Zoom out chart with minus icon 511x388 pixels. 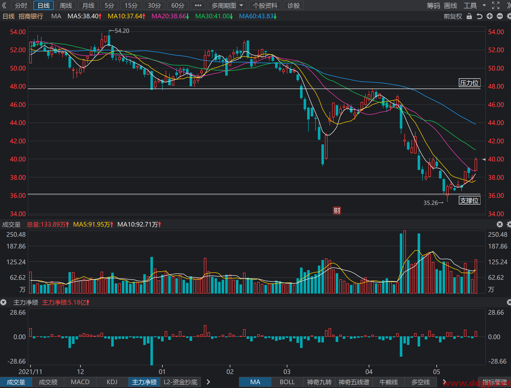point(500,16)
